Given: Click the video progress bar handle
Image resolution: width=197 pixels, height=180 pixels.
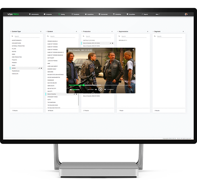Looking at the screenshot, I should pyautogui.click(x=83, y=85).
